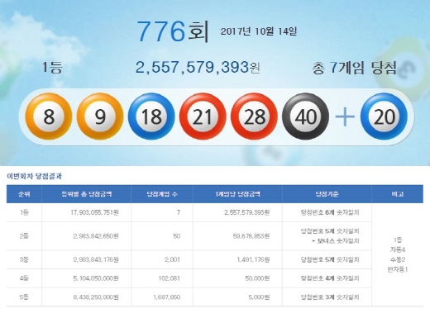Image resolution: width=430 pixels, height=318 pixels.
Task: Select the black ball number 40
Action: click(x=305, y=116)
